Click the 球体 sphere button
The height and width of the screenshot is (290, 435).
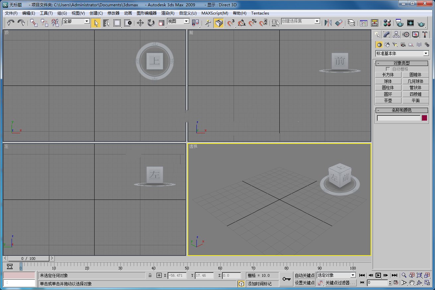tap(388, 81)
